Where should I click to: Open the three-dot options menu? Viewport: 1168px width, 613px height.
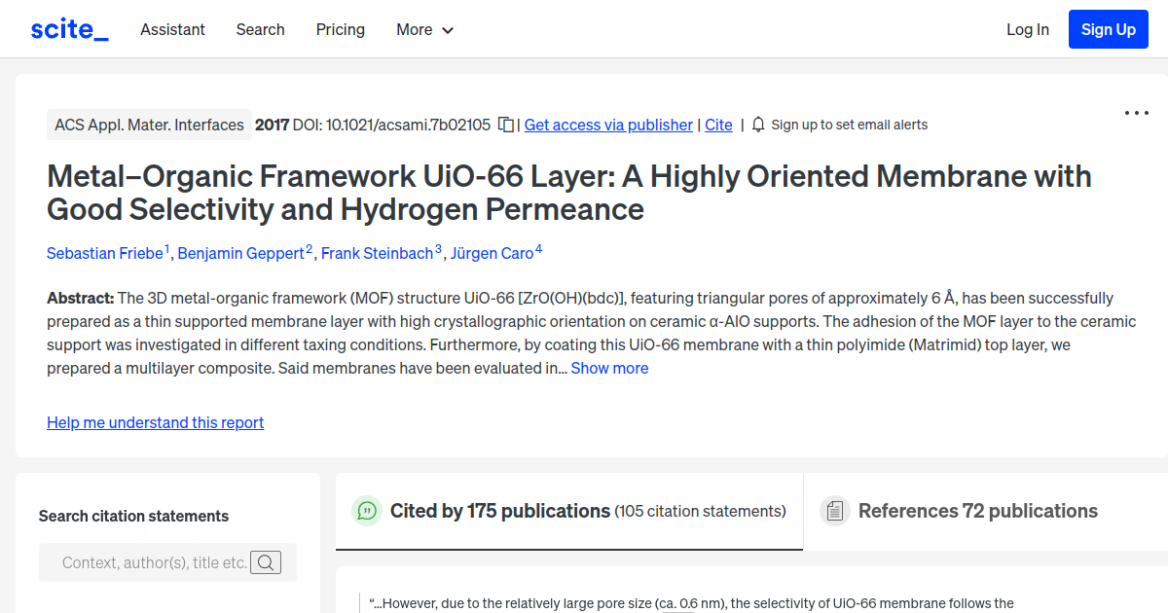(1136, 113)
